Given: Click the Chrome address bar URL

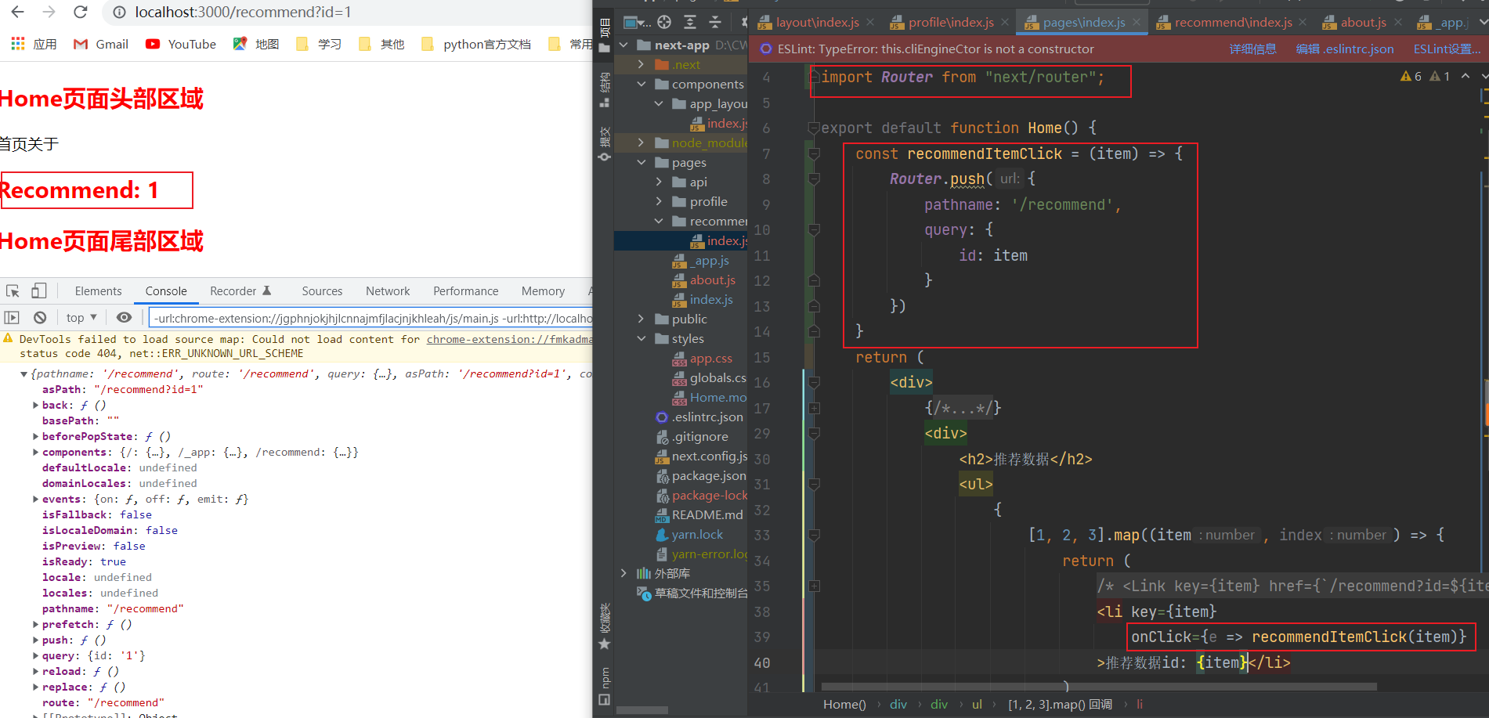Looking at the screenshot, I should click(243, 12).
